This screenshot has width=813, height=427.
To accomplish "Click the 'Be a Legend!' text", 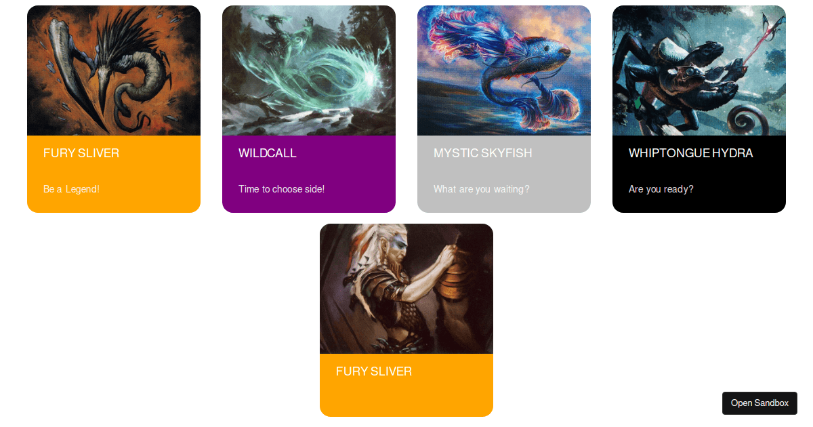I will (71, 189).
